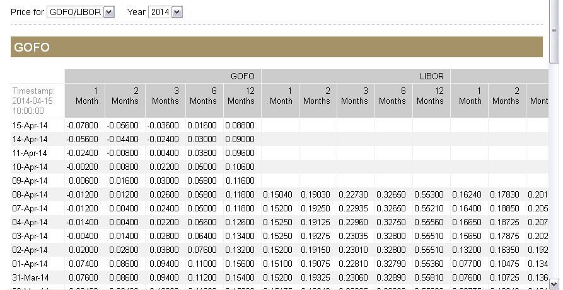Click the LIBOR 6 Months column header
The width and height of the screenshot is (563, 290).
(x=393, y=101)
